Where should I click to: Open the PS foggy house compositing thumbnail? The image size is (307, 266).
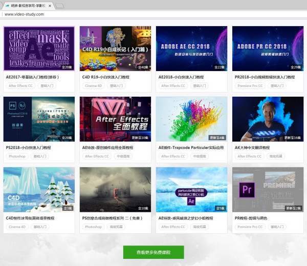click(115, 189)
